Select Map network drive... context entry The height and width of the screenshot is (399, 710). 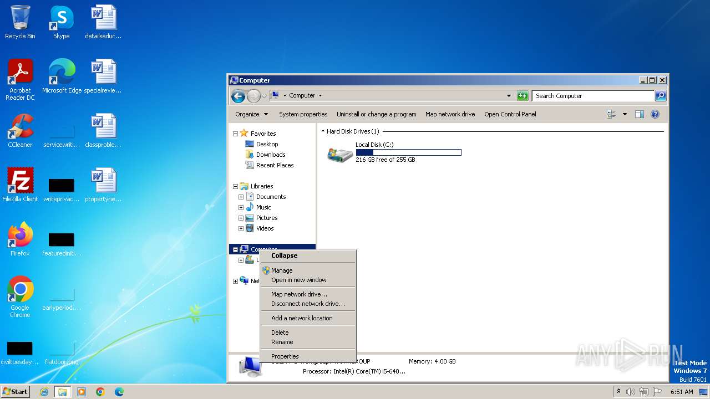[x=308, y=294]
